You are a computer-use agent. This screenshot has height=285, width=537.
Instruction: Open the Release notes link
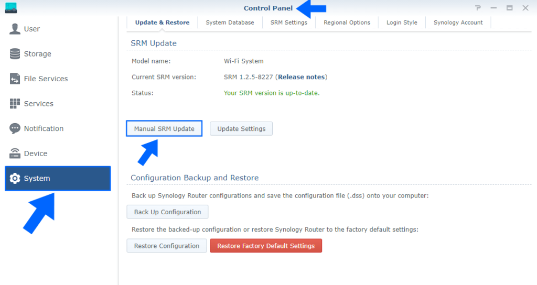(302, 77)
